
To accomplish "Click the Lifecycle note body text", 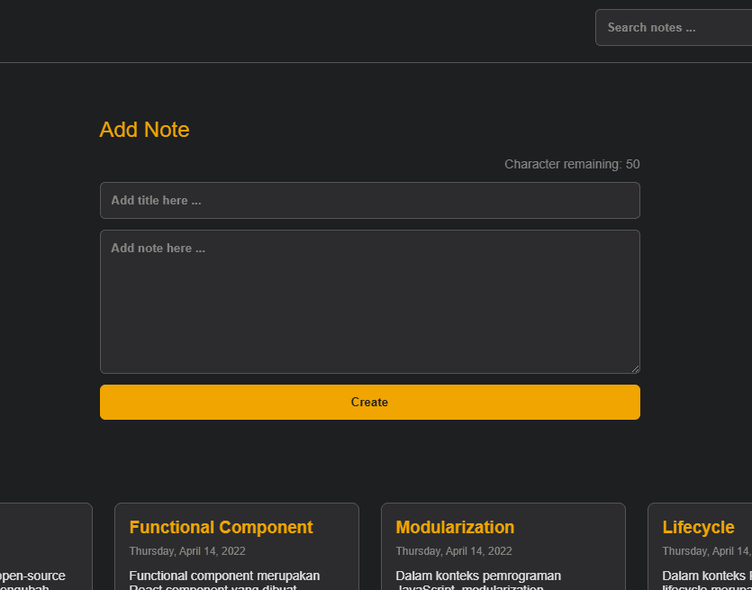I will pos(707,579).
